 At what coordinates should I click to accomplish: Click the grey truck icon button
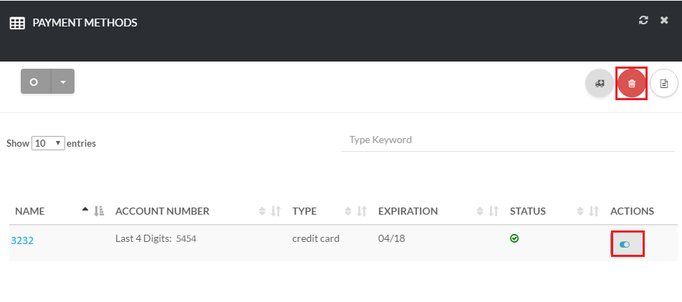point(600,84)
